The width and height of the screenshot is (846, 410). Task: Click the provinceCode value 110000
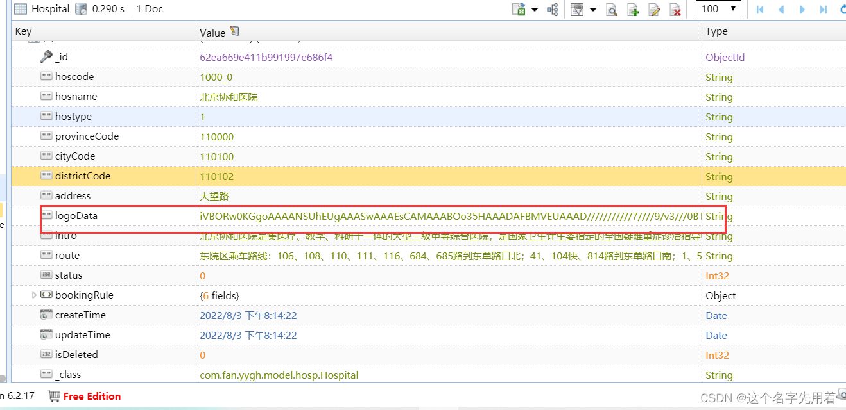click(217, 136)
